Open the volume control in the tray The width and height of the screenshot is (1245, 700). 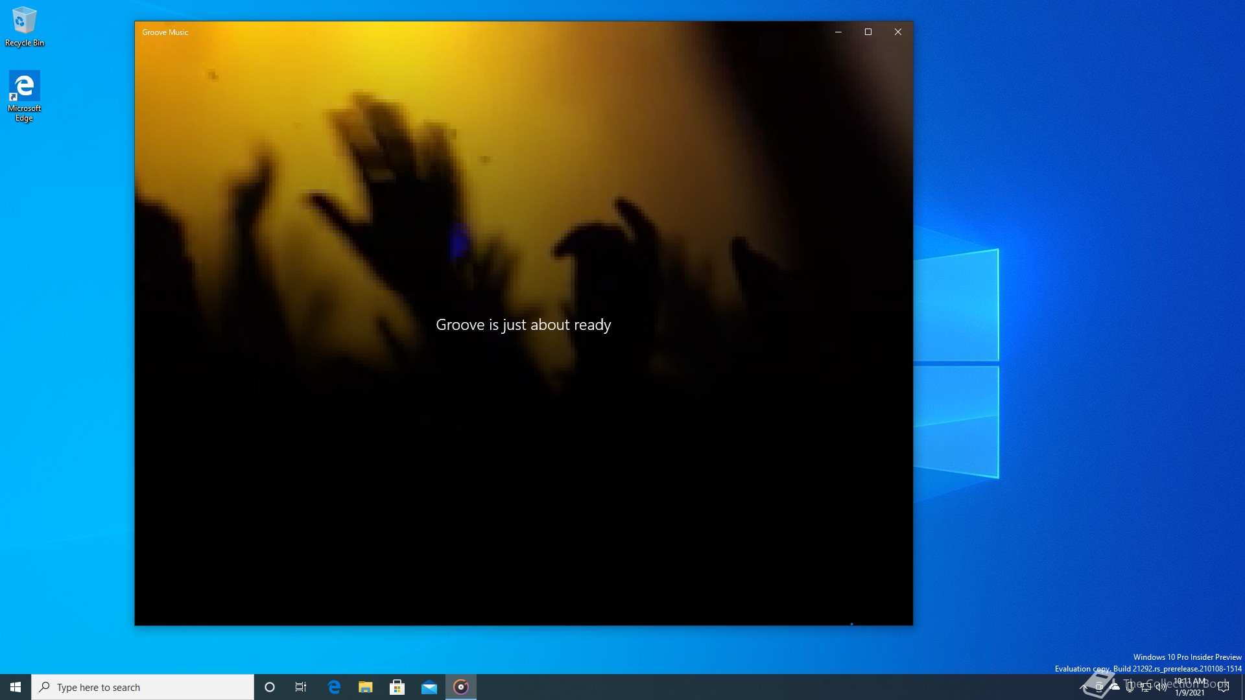click(x=1161, y=687)
